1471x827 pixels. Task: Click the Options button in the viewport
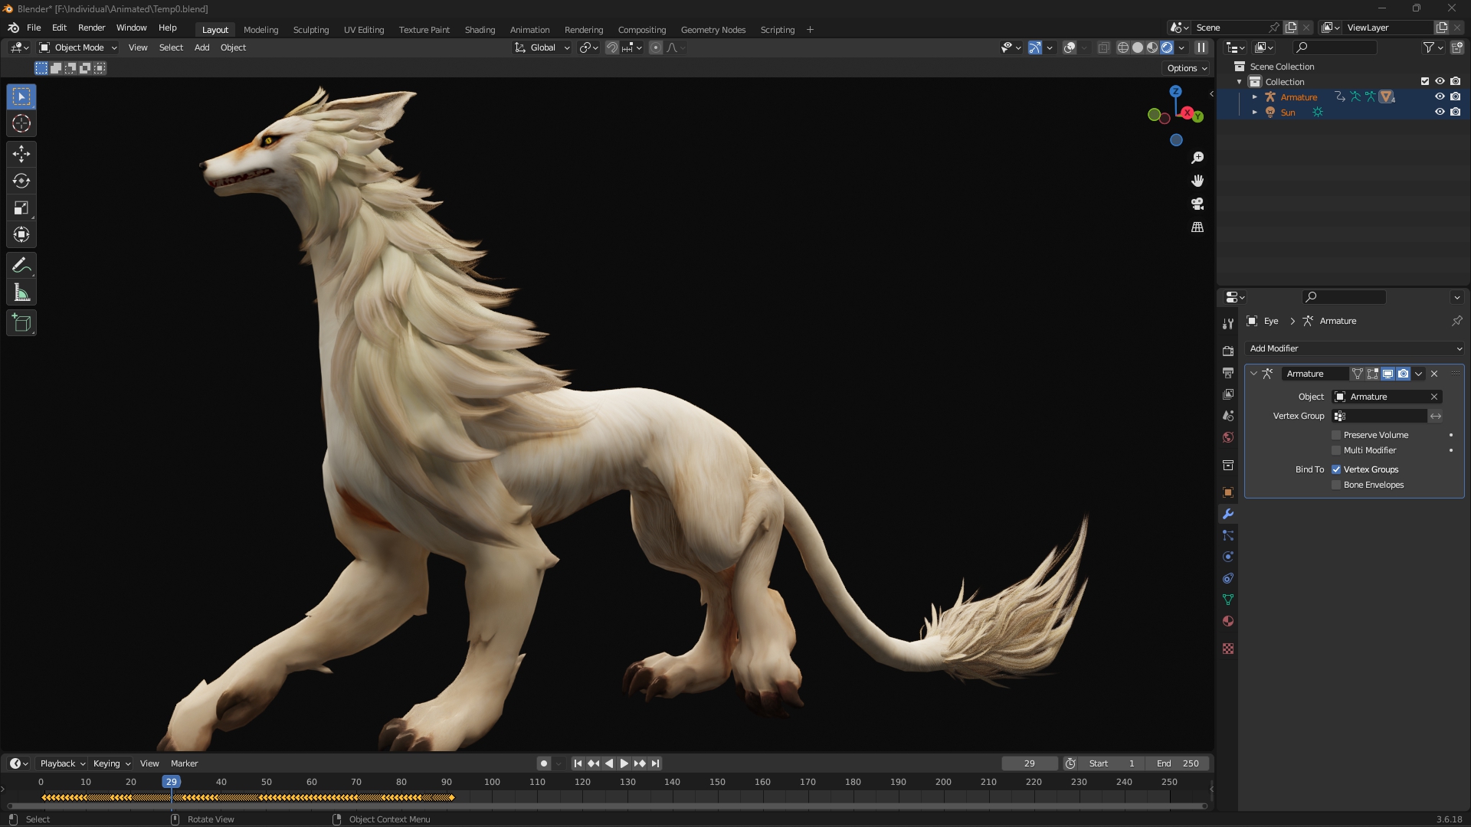pyautogui.click(x=1186, y=68)
